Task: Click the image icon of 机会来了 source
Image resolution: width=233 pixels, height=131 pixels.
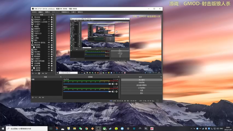Action: pyautogui.click(x=32, y=31)
